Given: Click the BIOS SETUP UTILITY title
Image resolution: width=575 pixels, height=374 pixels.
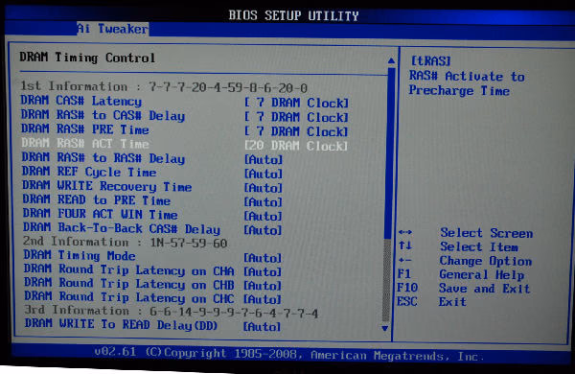Looking at the screenshot, I should coord(293,15).
